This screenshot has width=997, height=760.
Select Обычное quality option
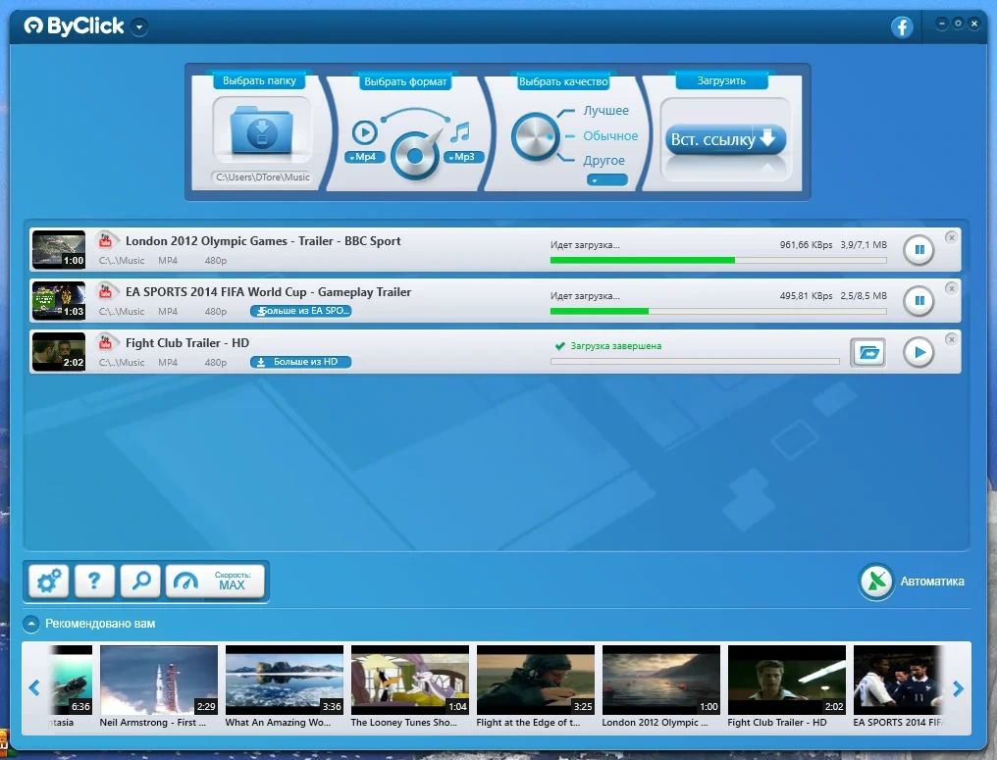pos(610,136)
